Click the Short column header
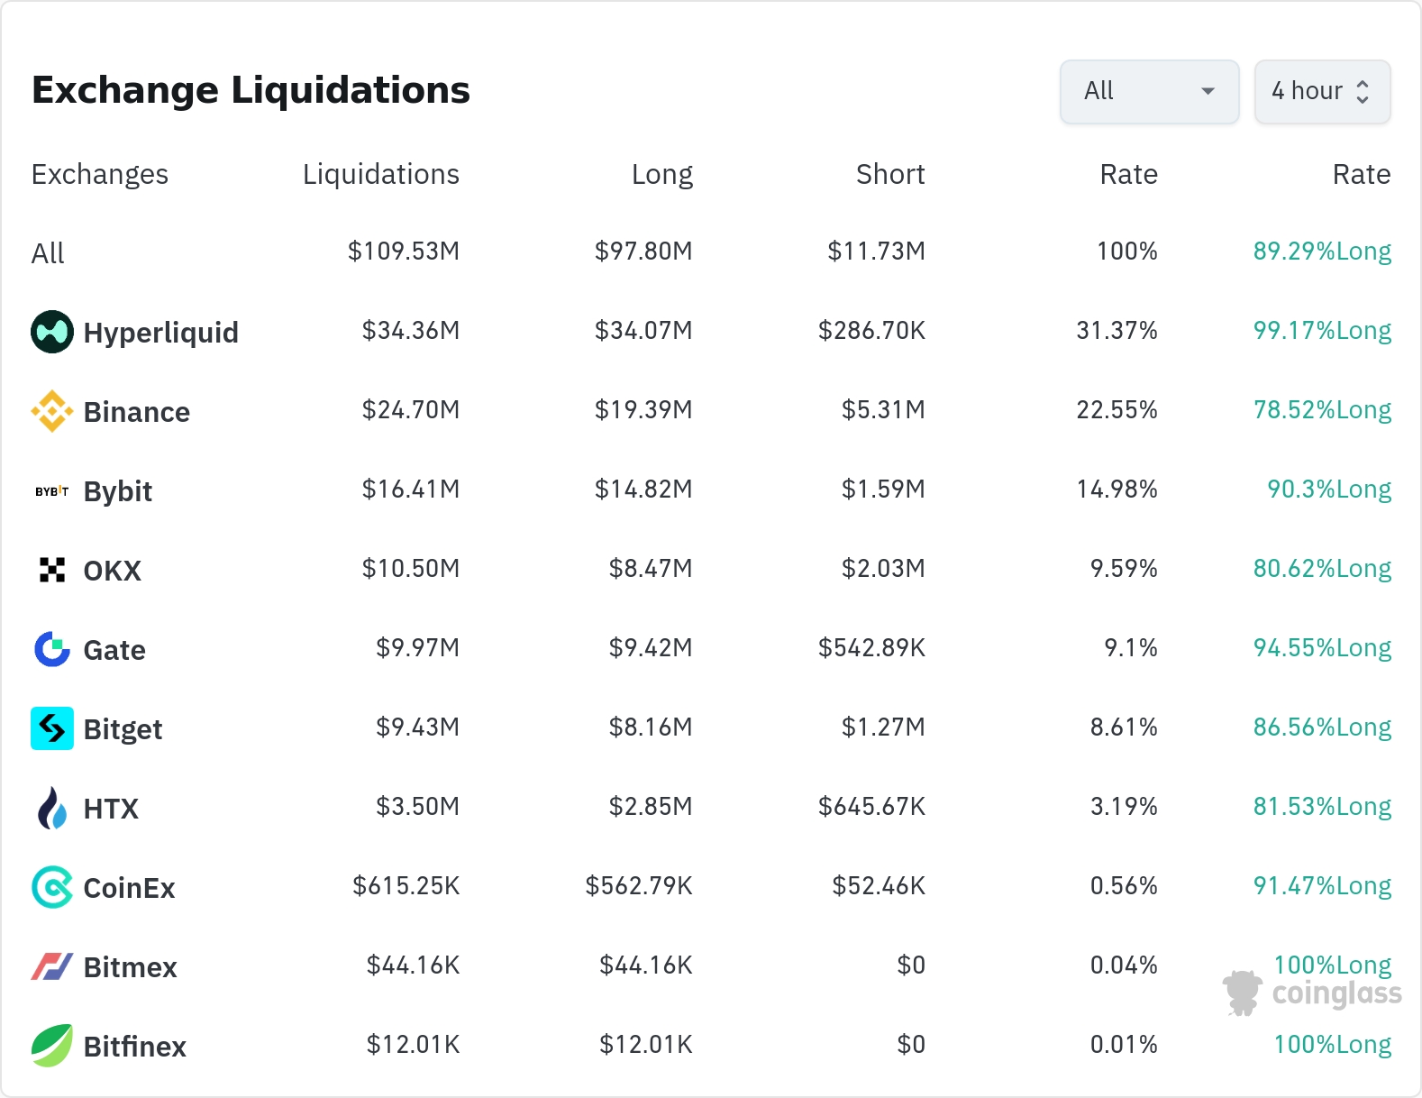This screenshot has width=1422, height=1098. 889,174
